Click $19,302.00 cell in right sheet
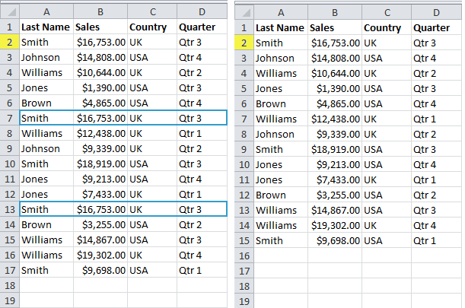 (x=335, y=225)
